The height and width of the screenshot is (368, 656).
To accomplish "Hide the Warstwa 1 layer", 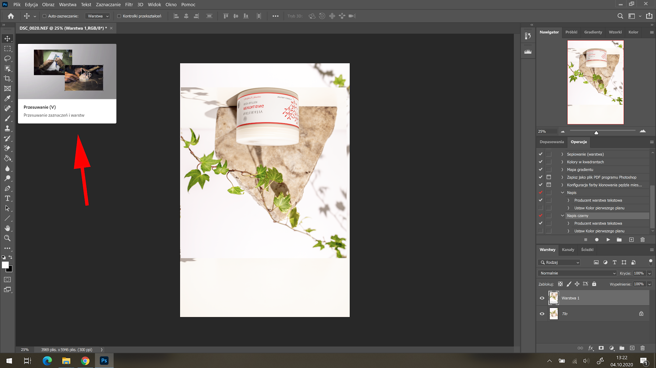I will (x=542, y=298).
